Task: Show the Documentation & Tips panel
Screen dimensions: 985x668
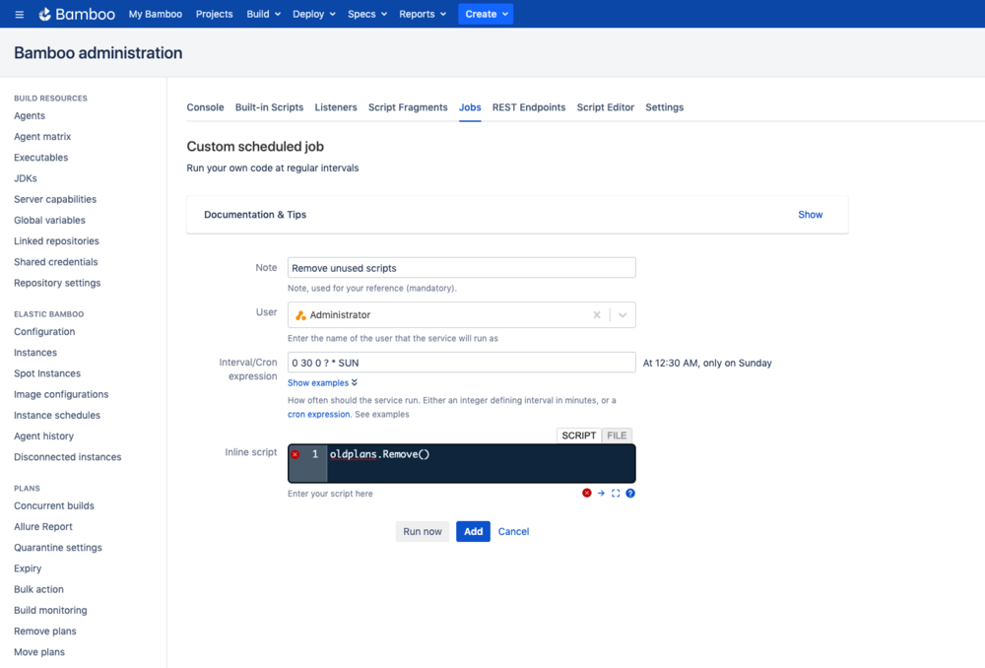Action: coord(811,214)
